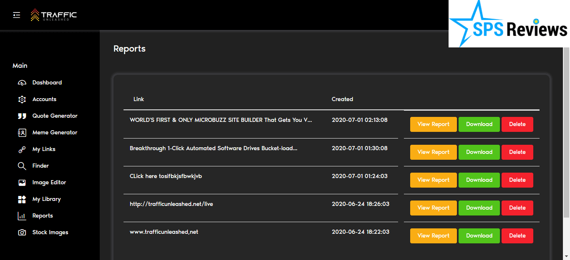Select the Quote Generator quotation-mark icon
This screenshot has width=570, height=260.
(x=22, y=116)
